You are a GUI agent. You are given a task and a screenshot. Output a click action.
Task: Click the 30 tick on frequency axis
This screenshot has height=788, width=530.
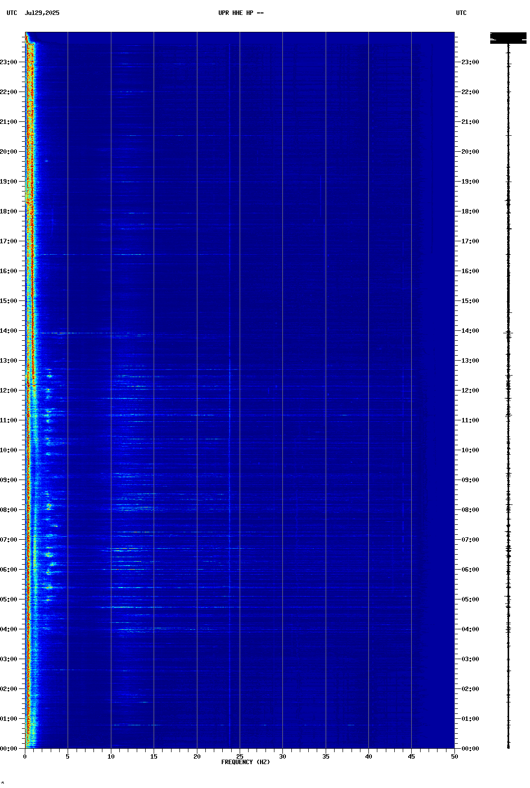pyautogui.click(x=282, y=757)
